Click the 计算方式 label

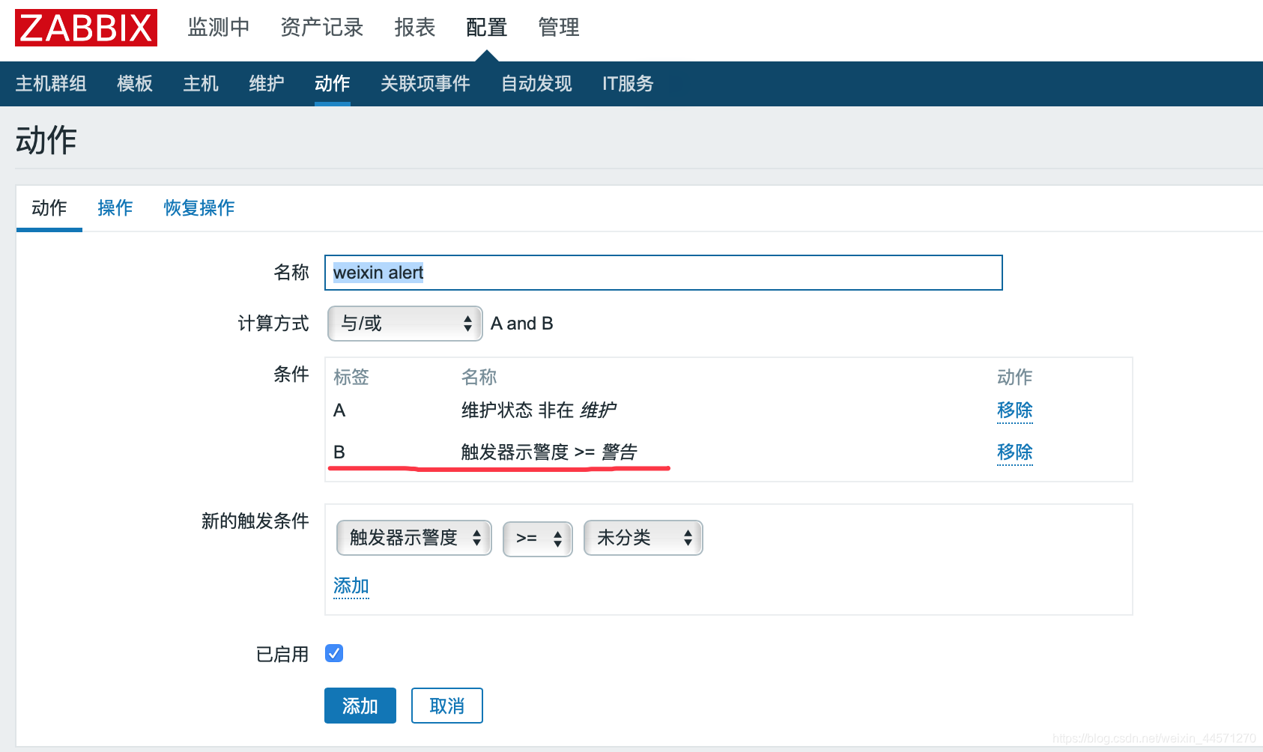pos(273,324)
